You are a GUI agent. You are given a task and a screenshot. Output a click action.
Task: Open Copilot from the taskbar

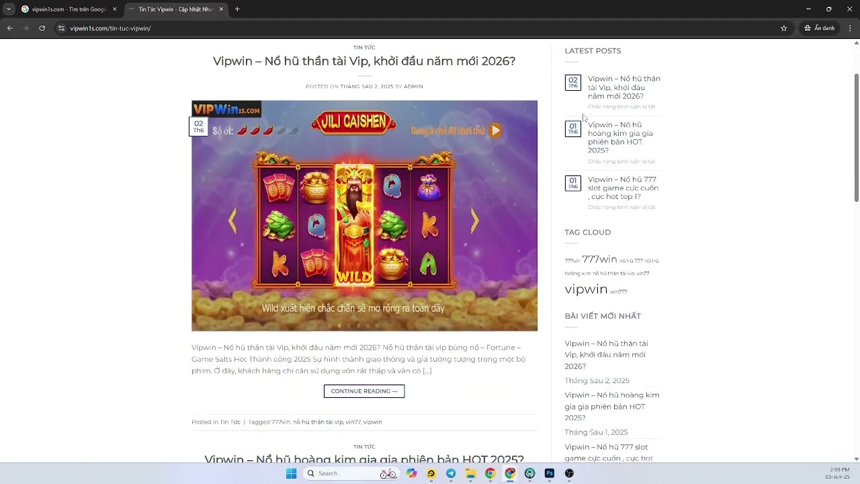[x=412, y=473]
